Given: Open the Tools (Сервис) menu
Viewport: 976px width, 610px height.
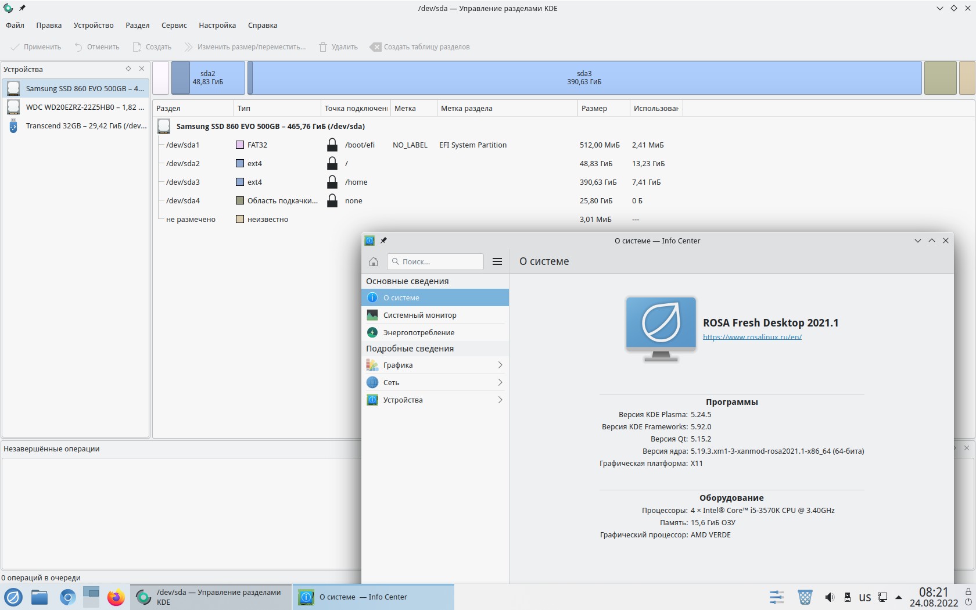Looking at the screenshot, I should tap(174, 26).
